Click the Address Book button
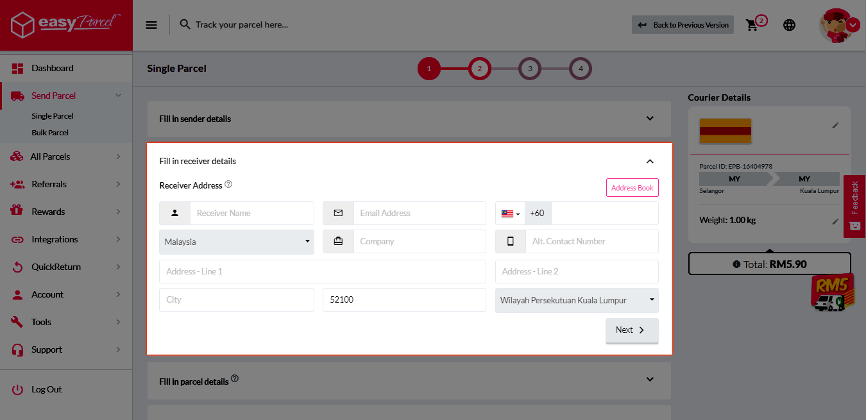 (632, 188)
